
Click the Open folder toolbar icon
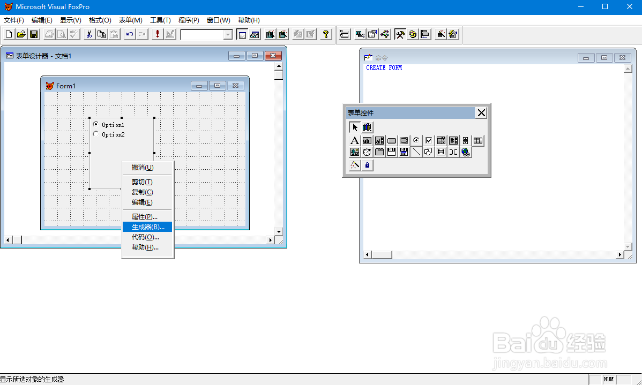[21, 34]
